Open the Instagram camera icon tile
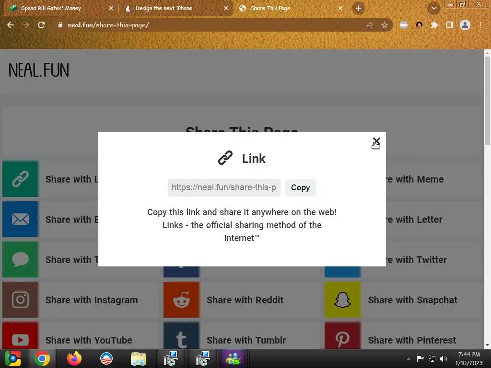The width and height of the screenshot is (491, 368). tap(20, 299)
